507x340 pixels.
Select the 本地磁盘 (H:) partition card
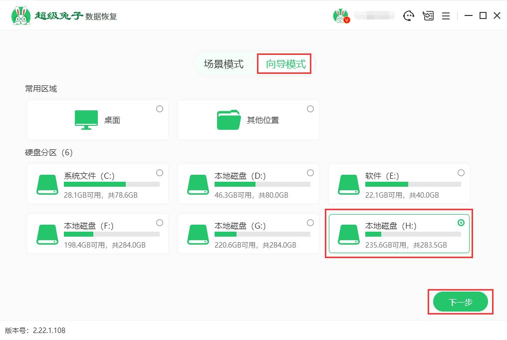pyautogui.click(x=399, y=234)
